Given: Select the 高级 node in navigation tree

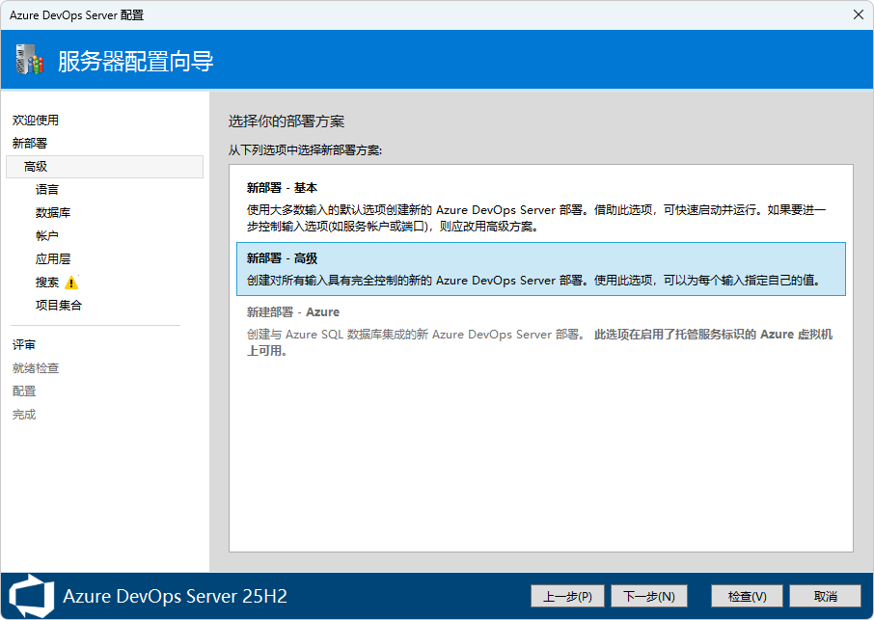Looking at the screenshot, I should [x=37, y=167].
